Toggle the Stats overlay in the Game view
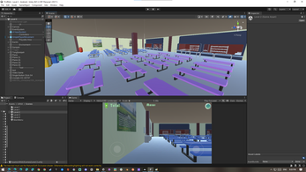Viewport: 306px width, 172px height. tap(232, 101)
